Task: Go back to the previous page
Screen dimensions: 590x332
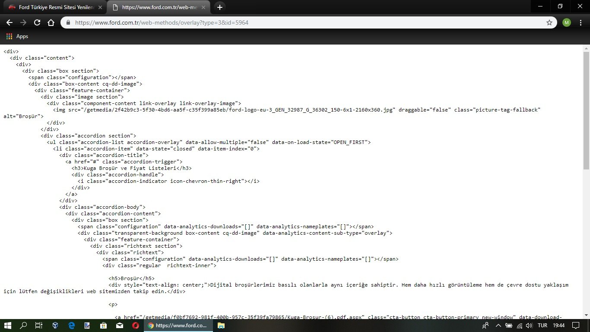Action: tap(10, 22)
